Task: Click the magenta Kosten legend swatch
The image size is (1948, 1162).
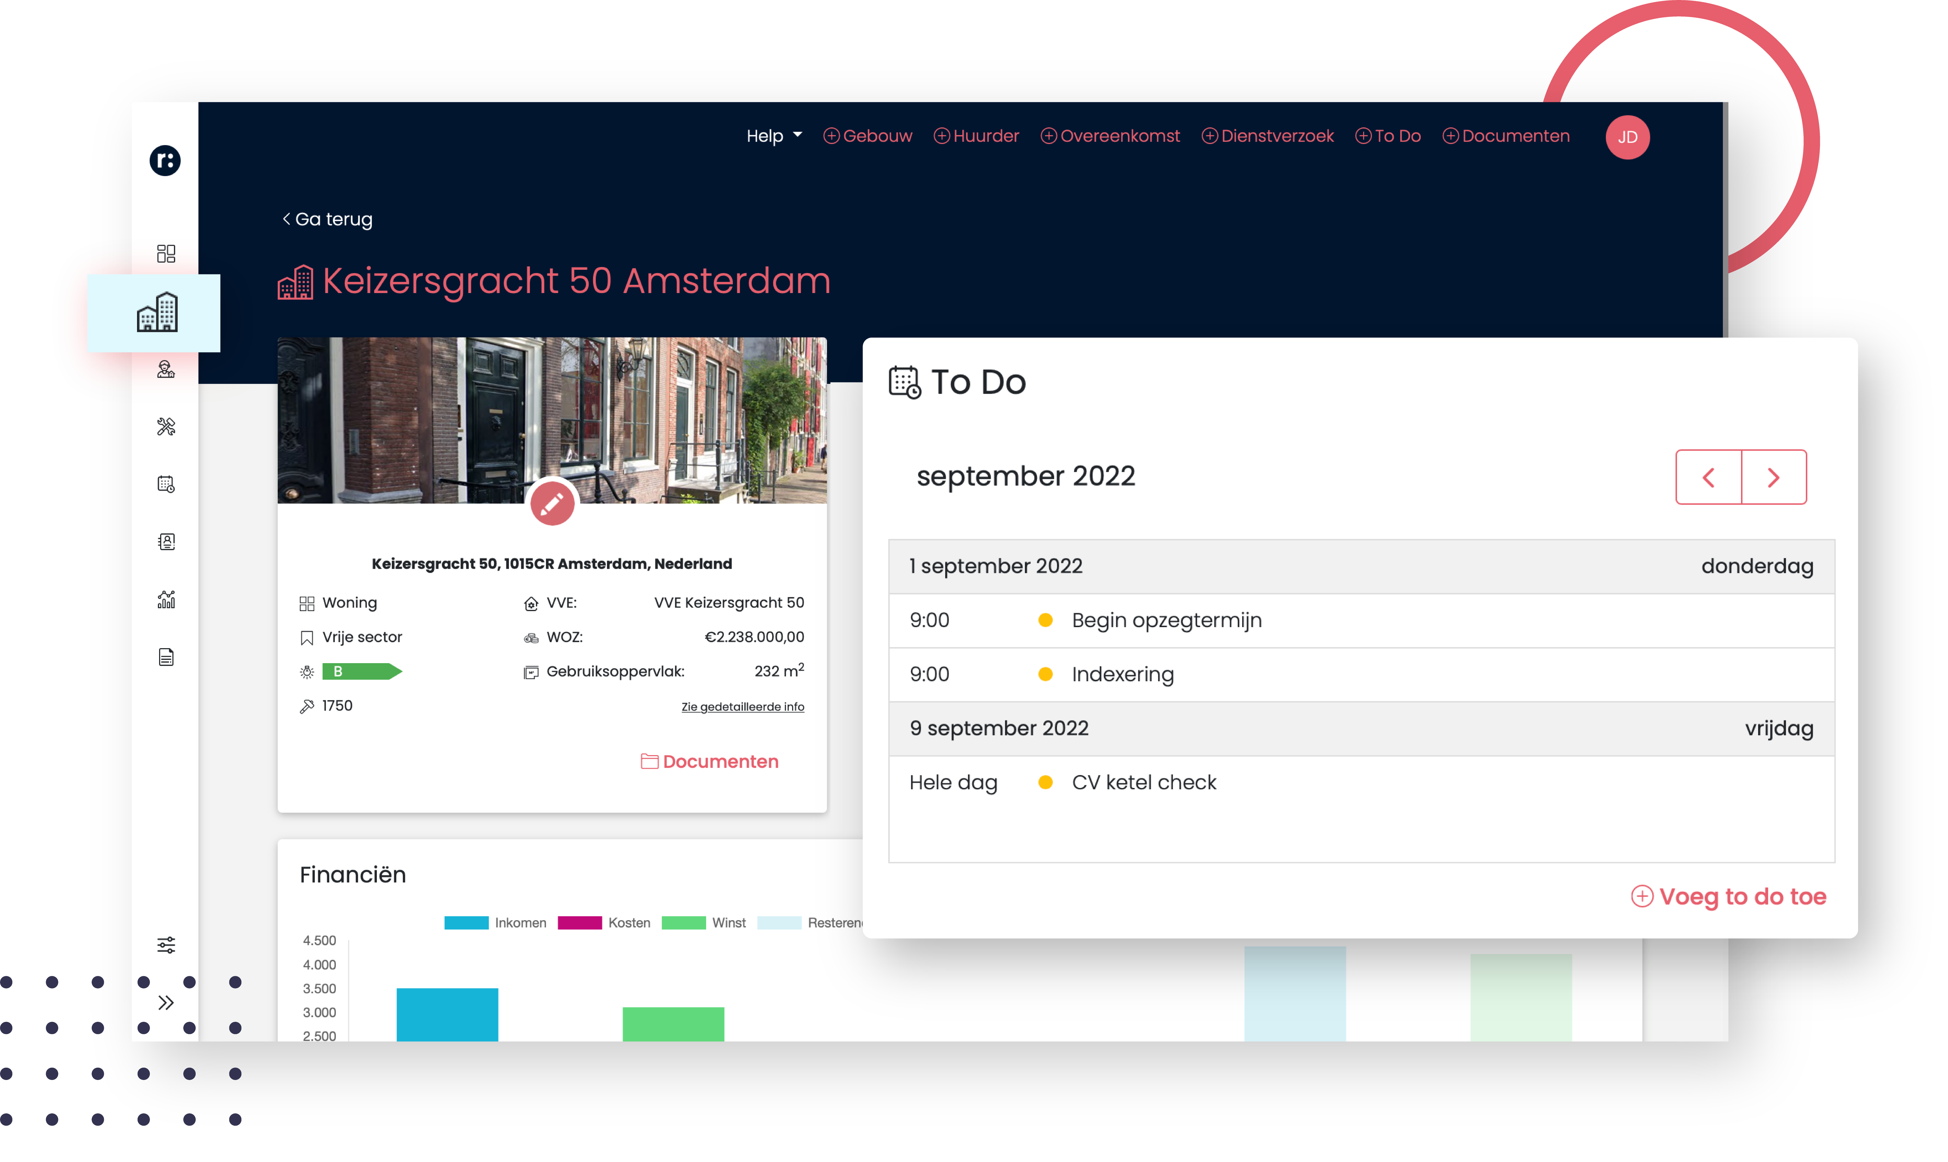Action: (x=580, y=922)
